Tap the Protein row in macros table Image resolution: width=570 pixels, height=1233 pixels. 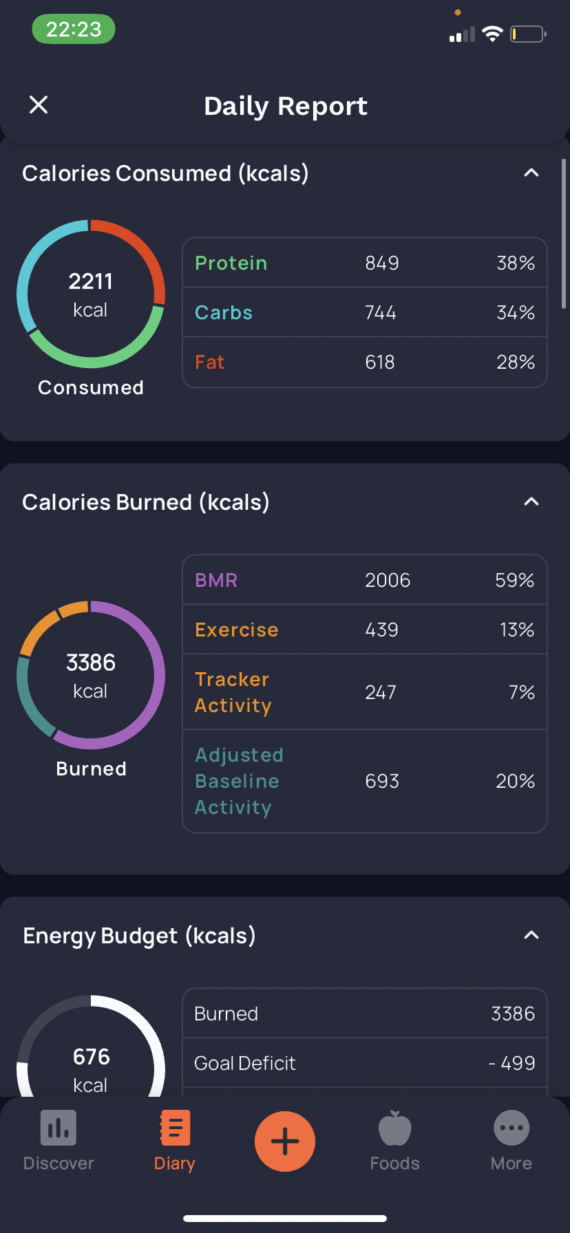[x=365, y=263]
